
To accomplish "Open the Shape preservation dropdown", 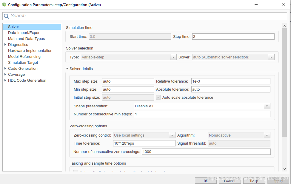I will [202, 106].
